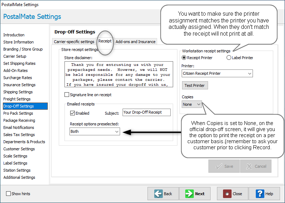Select Insurance Settings in sidebar

pyautogui.click(x=19, y=85)
